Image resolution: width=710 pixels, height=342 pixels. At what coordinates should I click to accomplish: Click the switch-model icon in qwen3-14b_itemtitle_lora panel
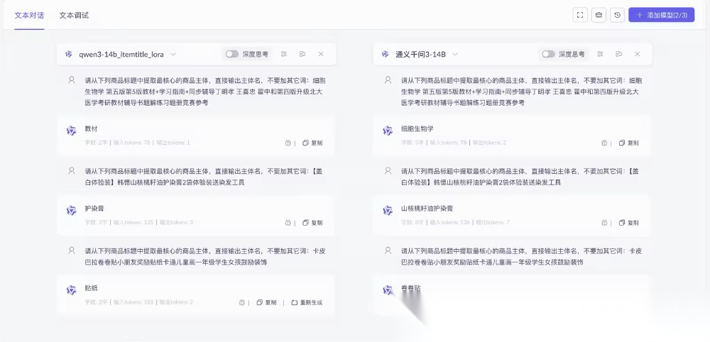tap(302, 55)
